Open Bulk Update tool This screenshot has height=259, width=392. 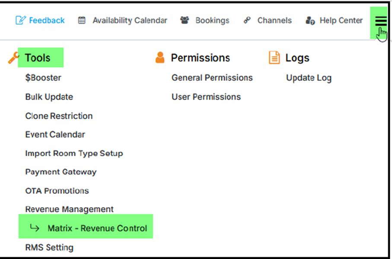tap(49, 97)
